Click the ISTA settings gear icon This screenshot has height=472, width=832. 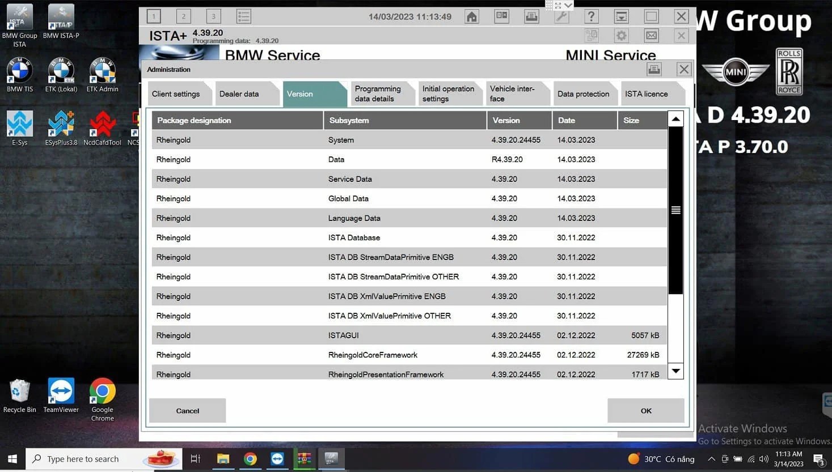622,36
